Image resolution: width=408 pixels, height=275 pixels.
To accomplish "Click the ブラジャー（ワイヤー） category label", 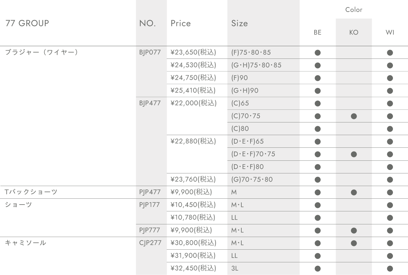I will coord(42,52).
